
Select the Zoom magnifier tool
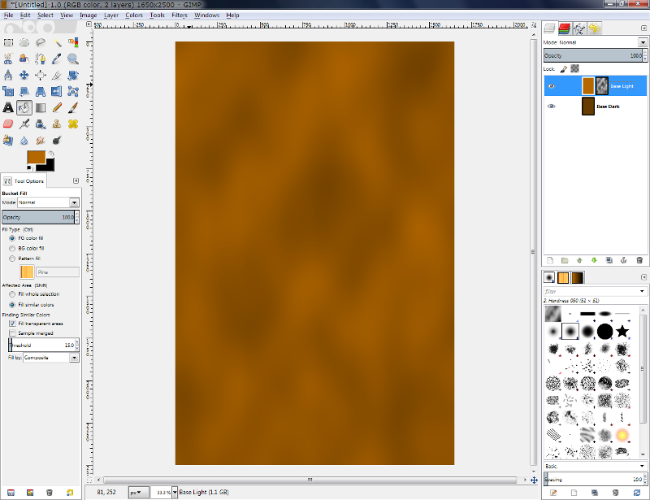coord(73,59)
